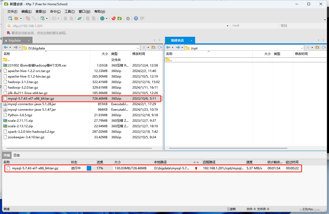
Task: Sort transfers by 状态 column header
Action: (x=78, y=162)
